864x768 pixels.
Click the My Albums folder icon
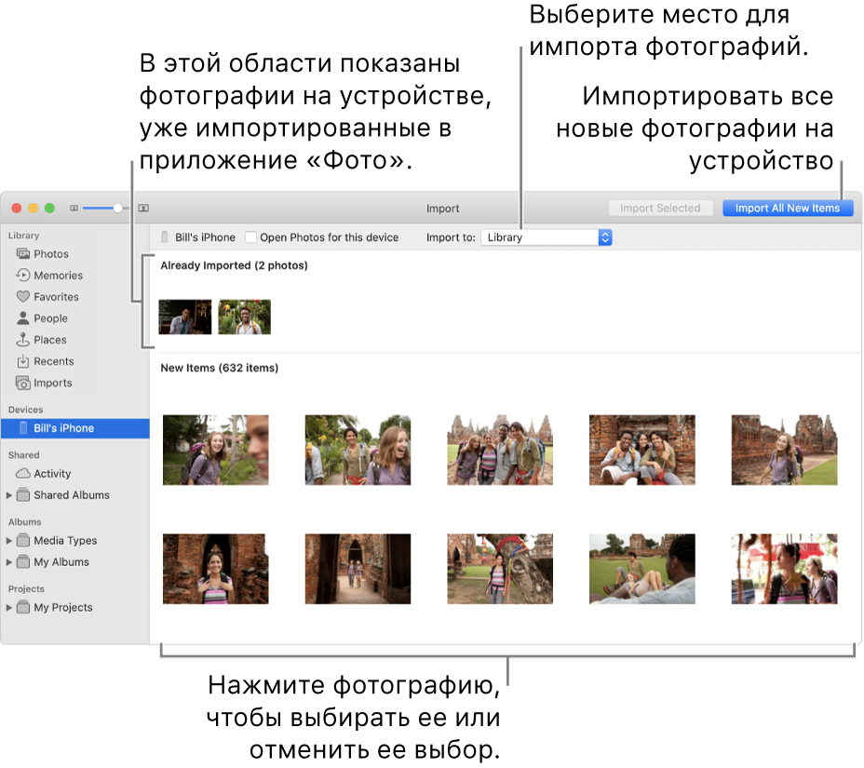tap(23, 562)
